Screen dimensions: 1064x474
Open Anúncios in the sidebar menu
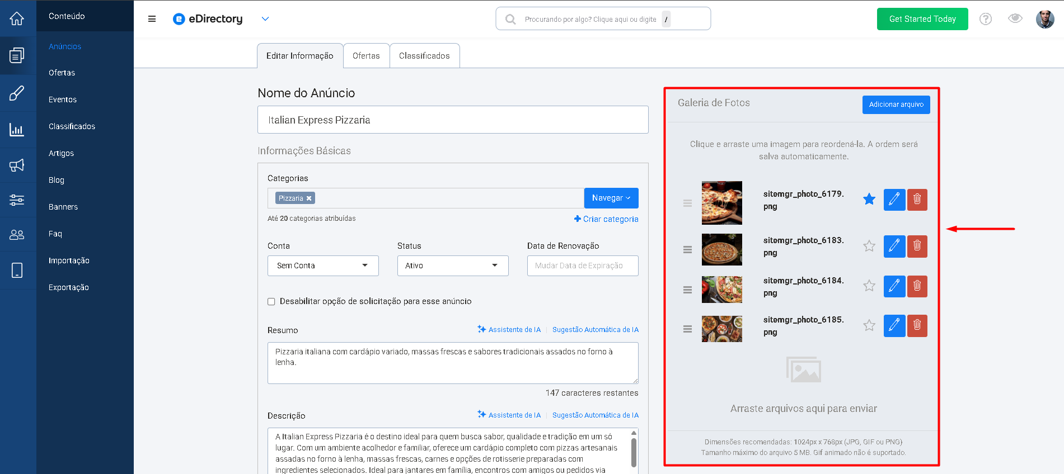(x=65, y=46)
